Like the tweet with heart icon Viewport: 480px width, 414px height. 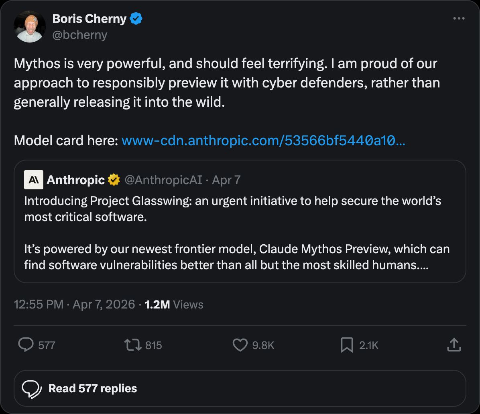pos(240,345)
